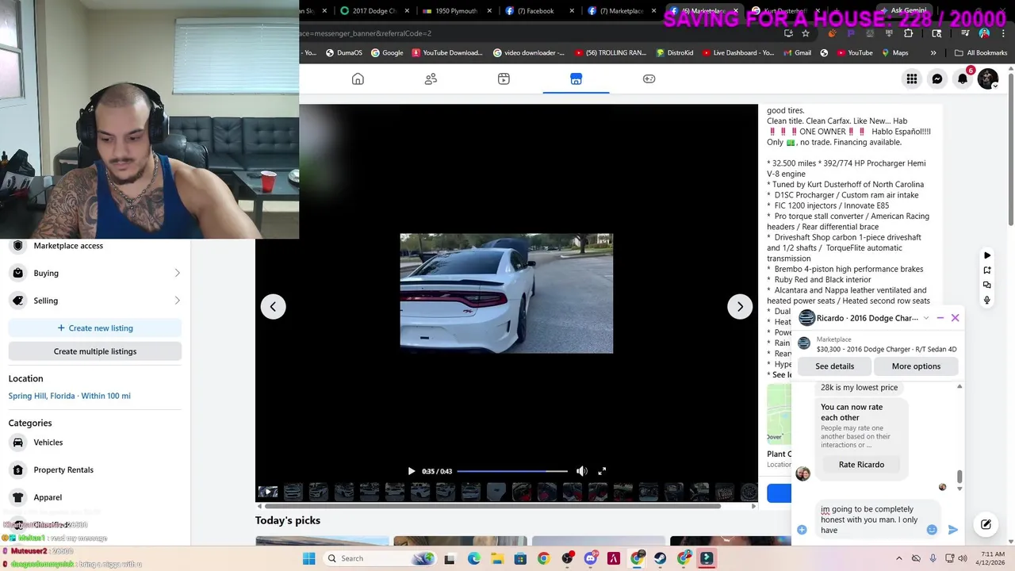Screen dimensions: 1015x571
Task: Expand the Selling section
Action: pyautogui.click(x=95, y=301)
